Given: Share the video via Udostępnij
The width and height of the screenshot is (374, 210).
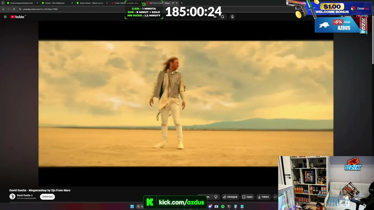Looking at the screenshot, I should [230, 197].
